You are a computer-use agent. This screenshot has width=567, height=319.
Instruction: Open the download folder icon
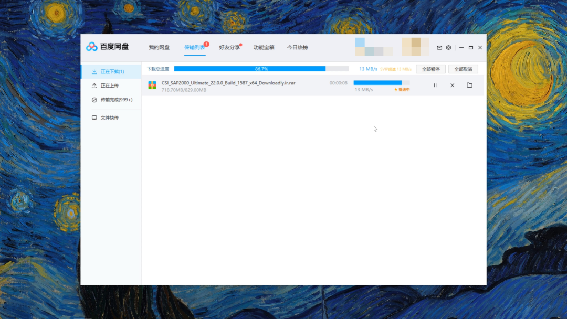[x=469, y=86]
